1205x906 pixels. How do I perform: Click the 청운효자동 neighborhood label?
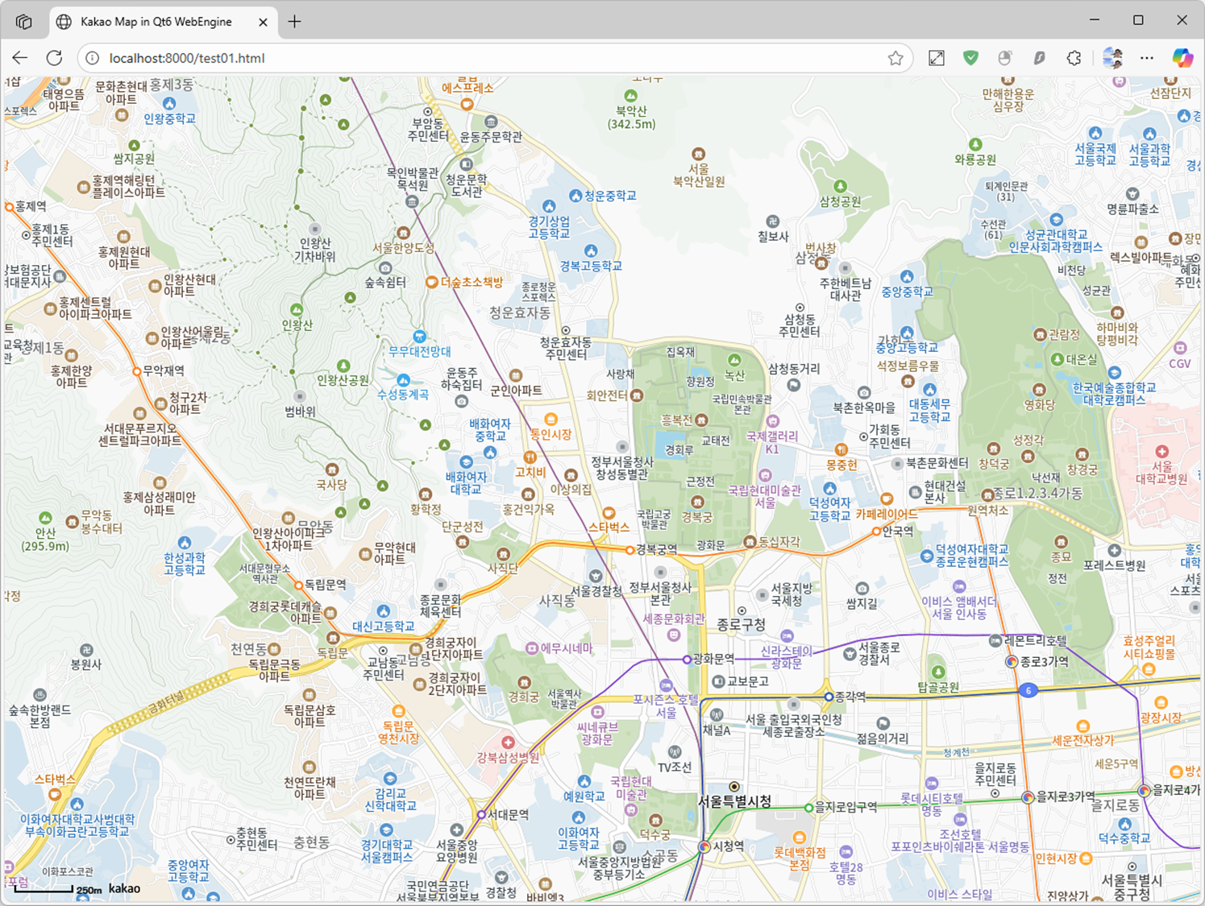[x=520, y=312]
